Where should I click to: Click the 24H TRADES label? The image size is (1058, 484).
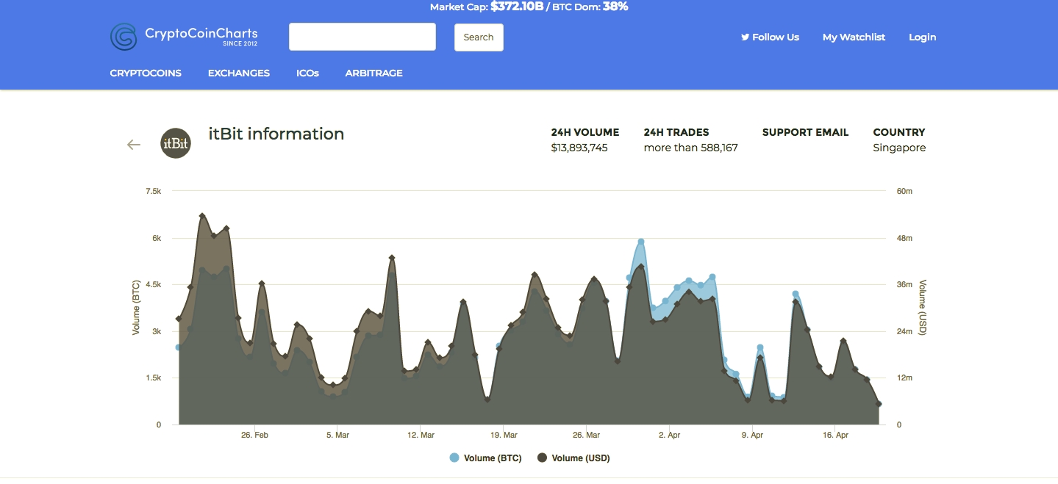click(676, 132)
